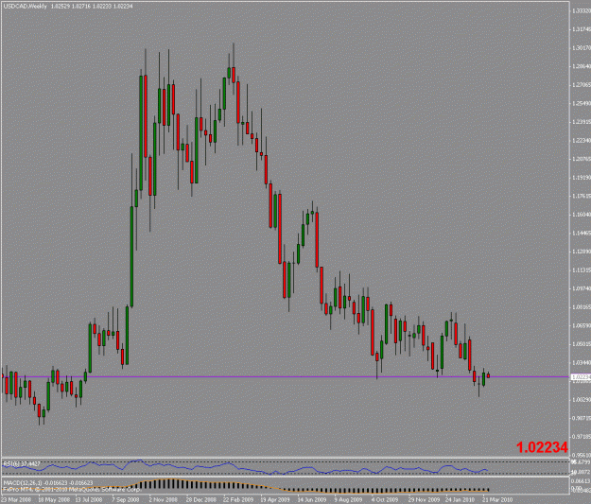Click the 1.31745 price axis label
Image resolution: width=591 pixels, height=504 pixels.
click(582, 29)
